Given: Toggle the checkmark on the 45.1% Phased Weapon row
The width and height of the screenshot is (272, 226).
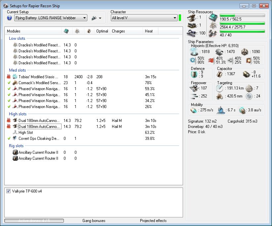Looking at the screenshot, I should pos(9,95).
